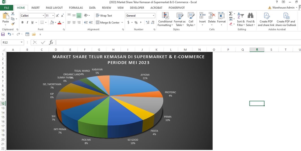Click Decrease Decimal in Number group
This screenshot has height=151, width=301.
(x=153, y=23)
